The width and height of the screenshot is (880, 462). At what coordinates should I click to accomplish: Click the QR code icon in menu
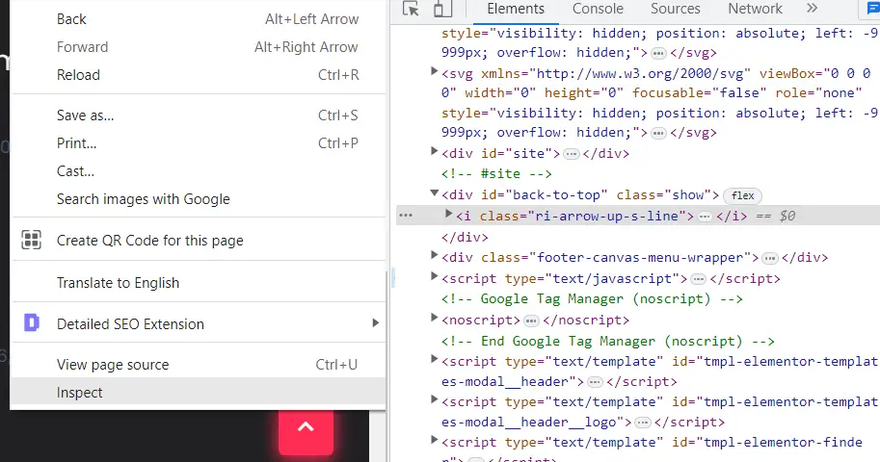[x=32, y=241]
